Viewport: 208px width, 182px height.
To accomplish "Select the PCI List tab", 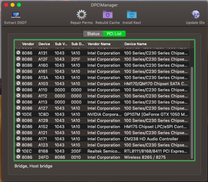I will pyautogui.click(x=114, y=34).
